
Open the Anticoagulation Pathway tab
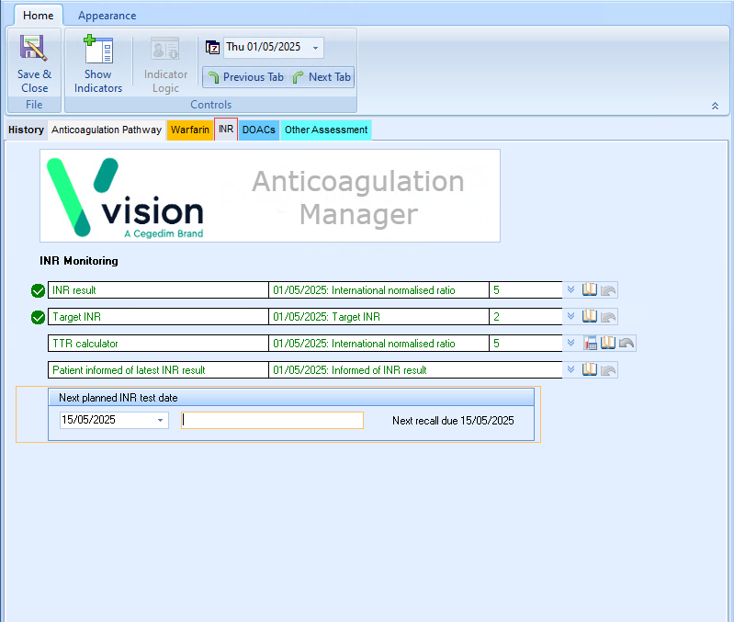(x=107, y=130)
